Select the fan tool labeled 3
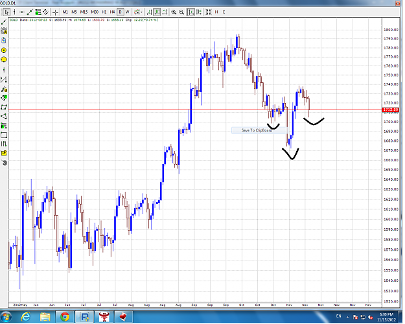 pos(4,89)
